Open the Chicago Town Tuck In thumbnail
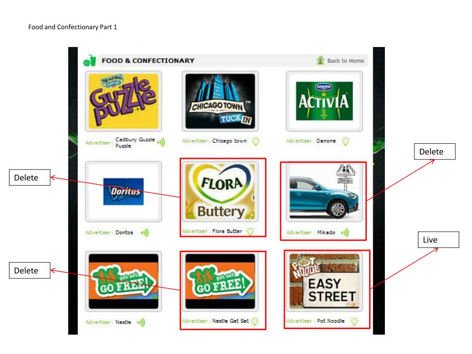 tap(220, 101)
